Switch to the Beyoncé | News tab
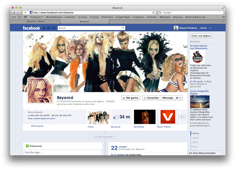 (x=36, y=21)
